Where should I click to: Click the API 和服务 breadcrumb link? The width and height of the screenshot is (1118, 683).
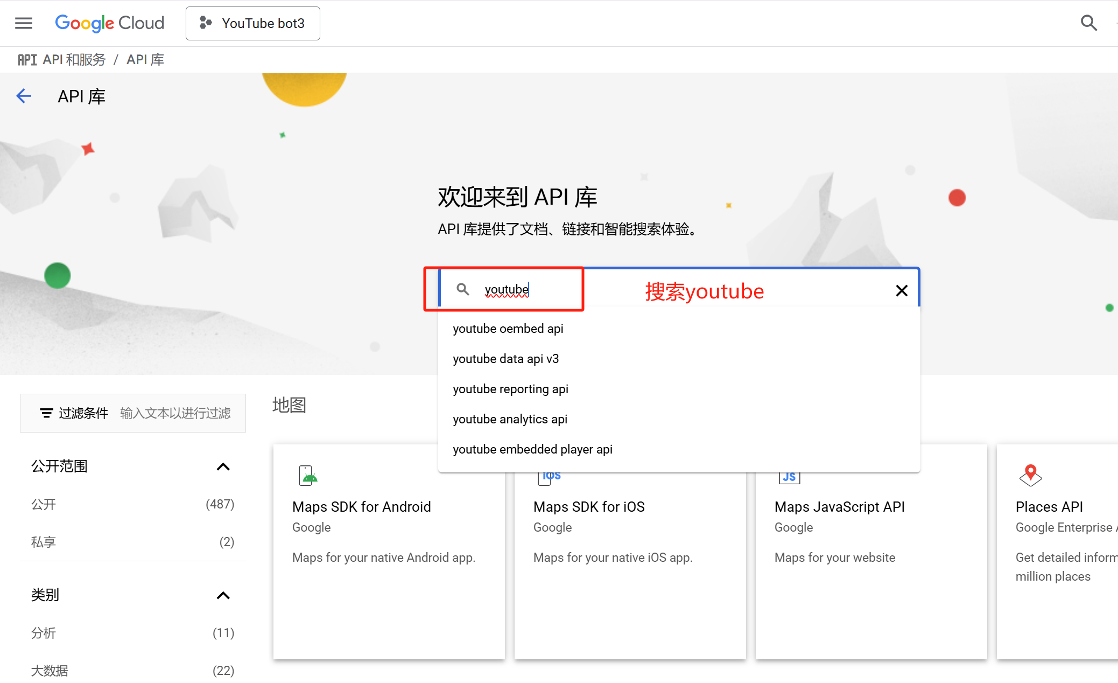tap(74, 60)
